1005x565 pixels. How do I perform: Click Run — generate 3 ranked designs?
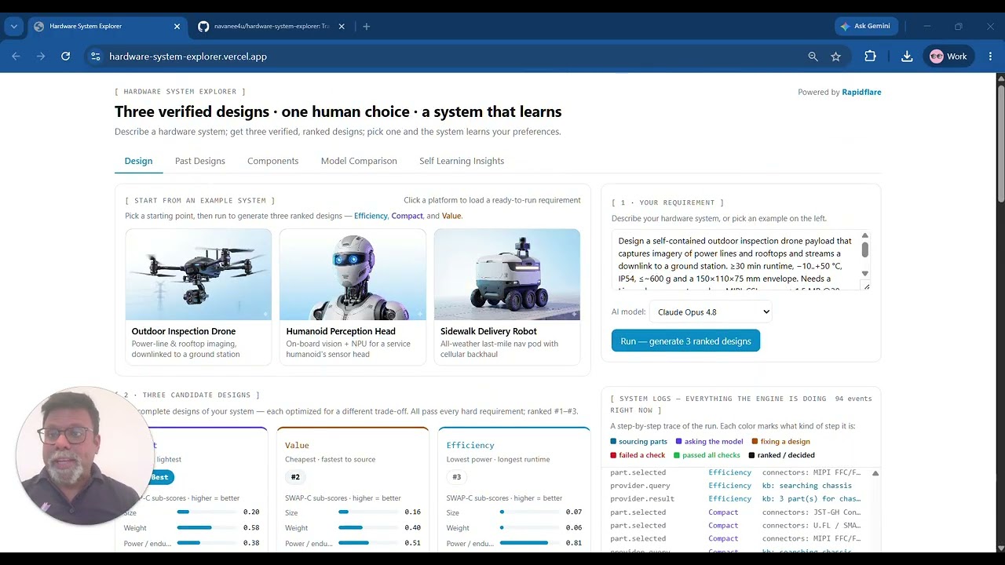(685, 341)
